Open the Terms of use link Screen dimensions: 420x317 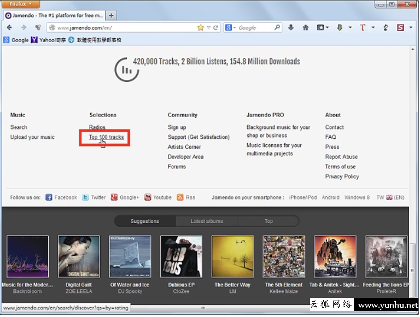[x=341, y=167]
